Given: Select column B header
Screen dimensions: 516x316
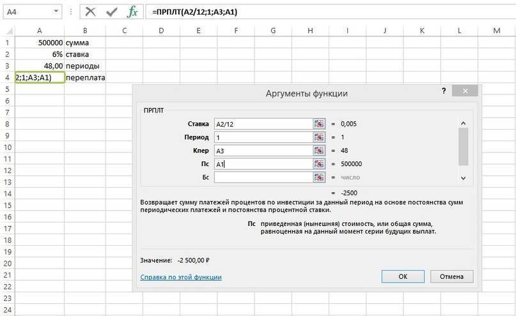Looking at the screenshot, I should coord(85,31).
